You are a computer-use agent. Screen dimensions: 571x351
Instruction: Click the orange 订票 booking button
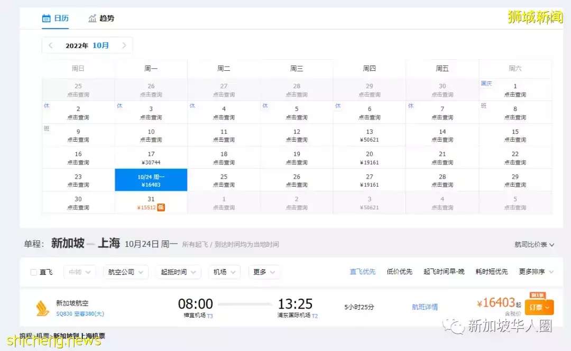pyautogui.click(x=539, y=307)
